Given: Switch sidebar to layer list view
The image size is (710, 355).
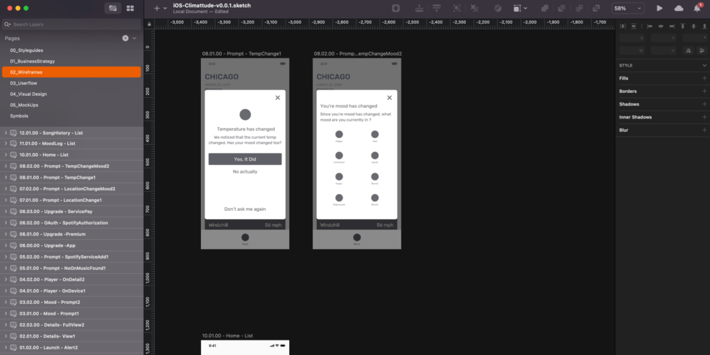Looking at the screenshot, I should click(x=113, y=8).
